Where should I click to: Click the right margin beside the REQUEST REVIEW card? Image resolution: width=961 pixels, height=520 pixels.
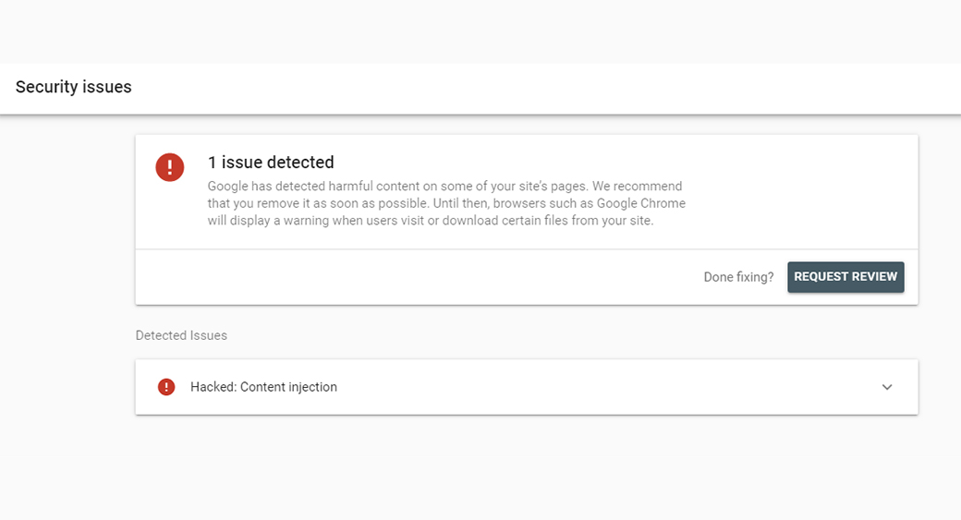pos(939,277)
